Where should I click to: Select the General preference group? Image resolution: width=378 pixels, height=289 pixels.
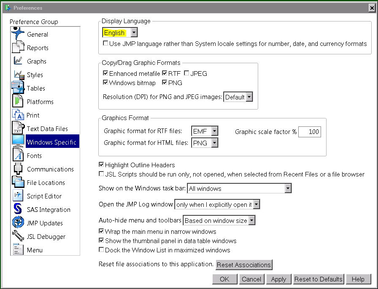click(38, 35)
